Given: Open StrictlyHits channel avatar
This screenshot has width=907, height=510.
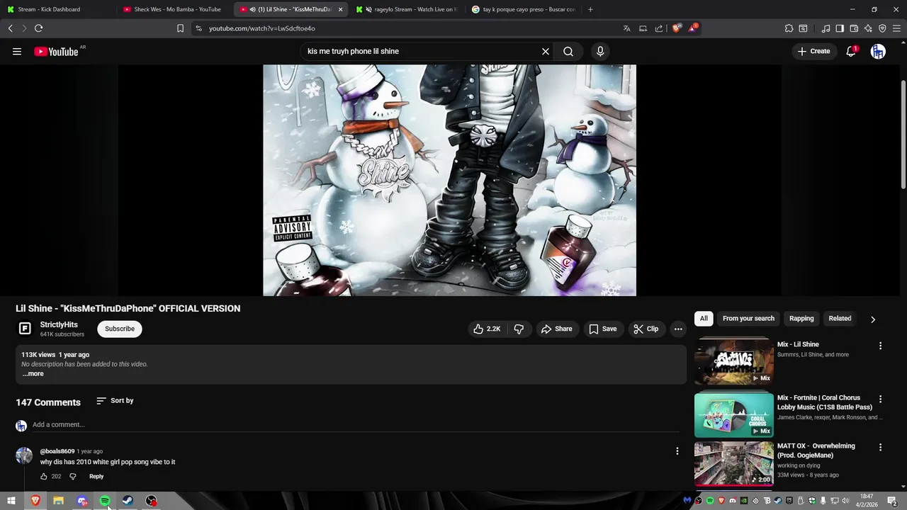Looking at the screenshot, I should tap(25, 329).
